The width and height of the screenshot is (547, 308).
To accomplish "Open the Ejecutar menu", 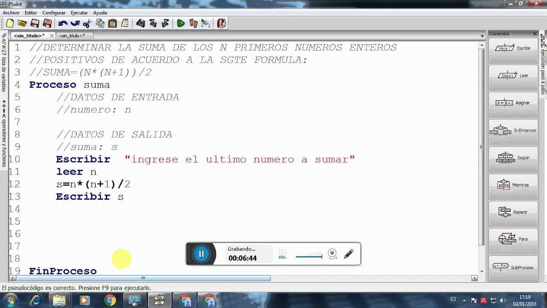I will [79, 13].
